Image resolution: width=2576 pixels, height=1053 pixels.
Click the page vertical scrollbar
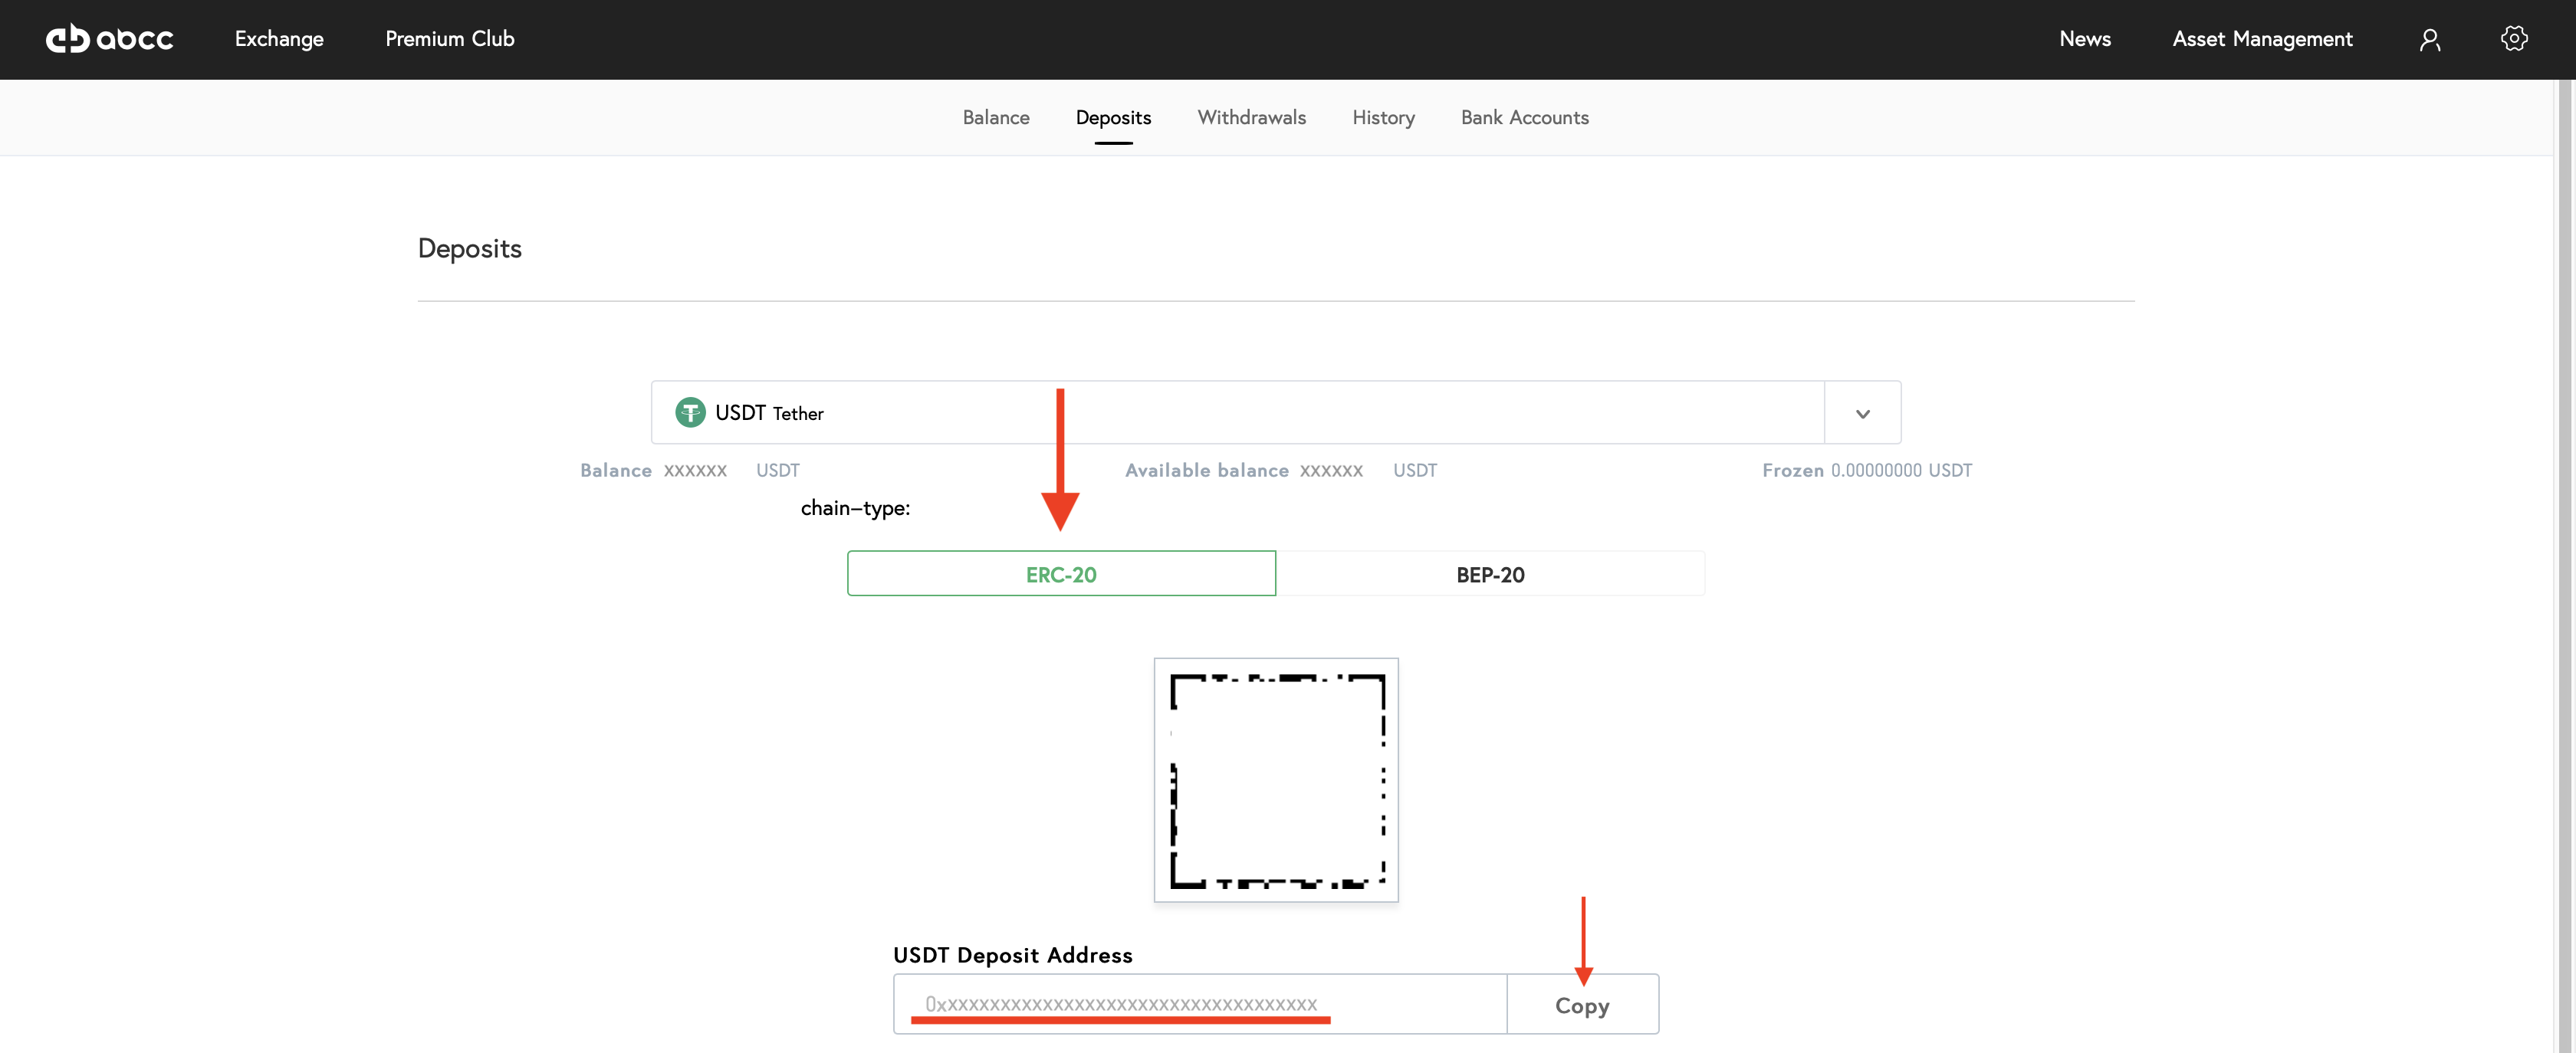(2566, 566)
